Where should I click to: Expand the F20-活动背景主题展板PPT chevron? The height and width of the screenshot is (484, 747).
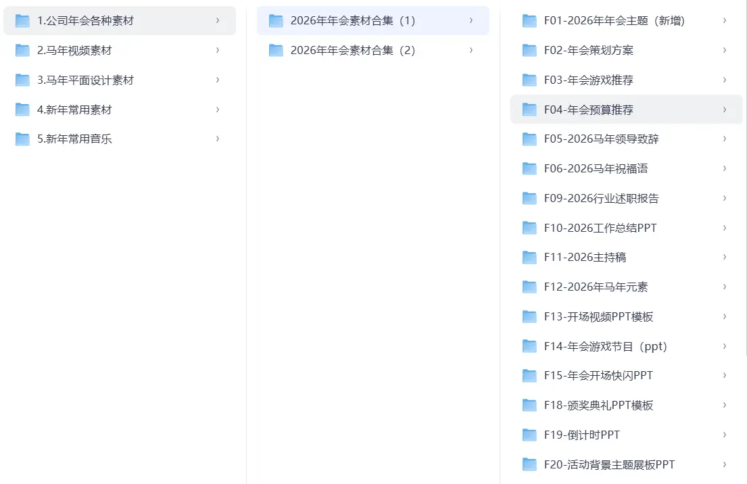tap(724, 464)
